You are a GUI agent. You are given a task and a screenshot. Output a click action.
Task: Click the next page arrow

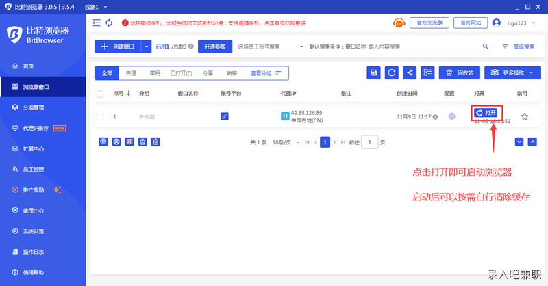334,142
